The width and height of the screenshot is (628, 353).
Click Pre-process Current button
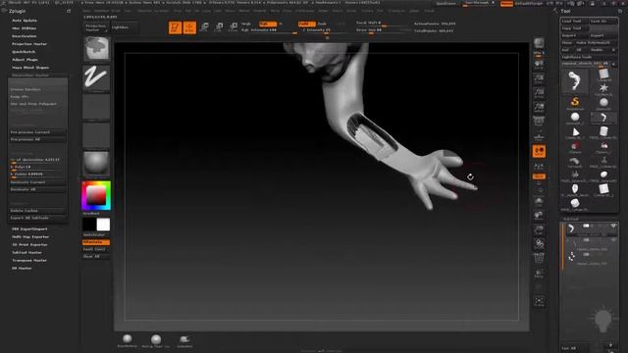tap(37, 132)
